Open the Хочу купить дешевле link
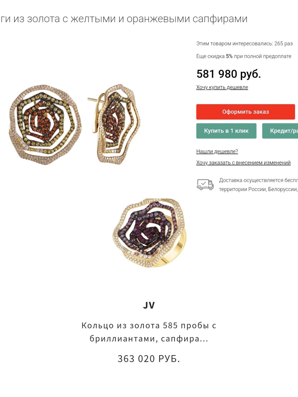Viewport: 298px width, 397px height. [x=222, y=87]
